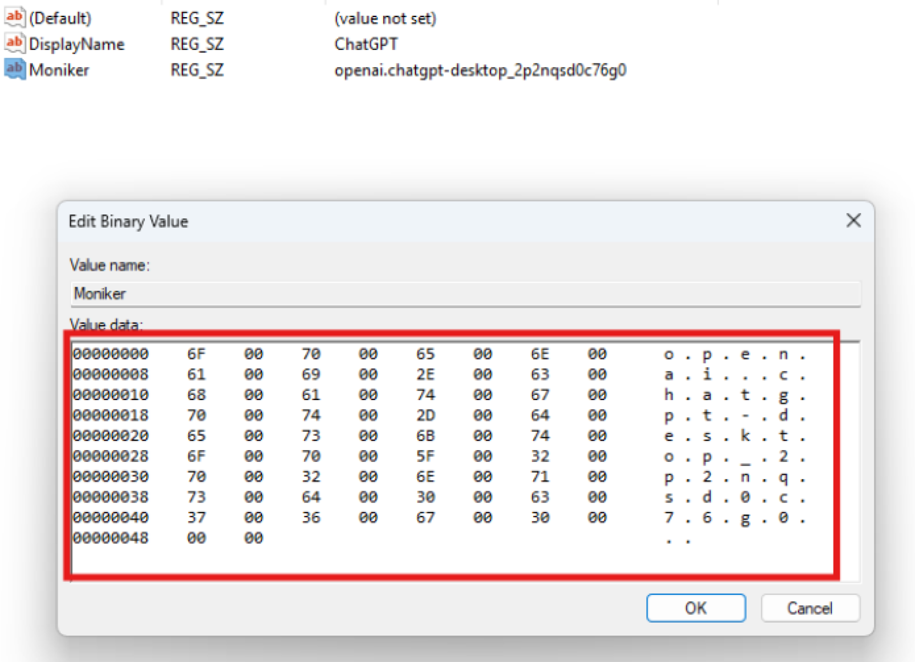Viewport: 915px width, 662px height.
Task: Click the offset 00000030 in hex editor
Action: click(111, 477)
